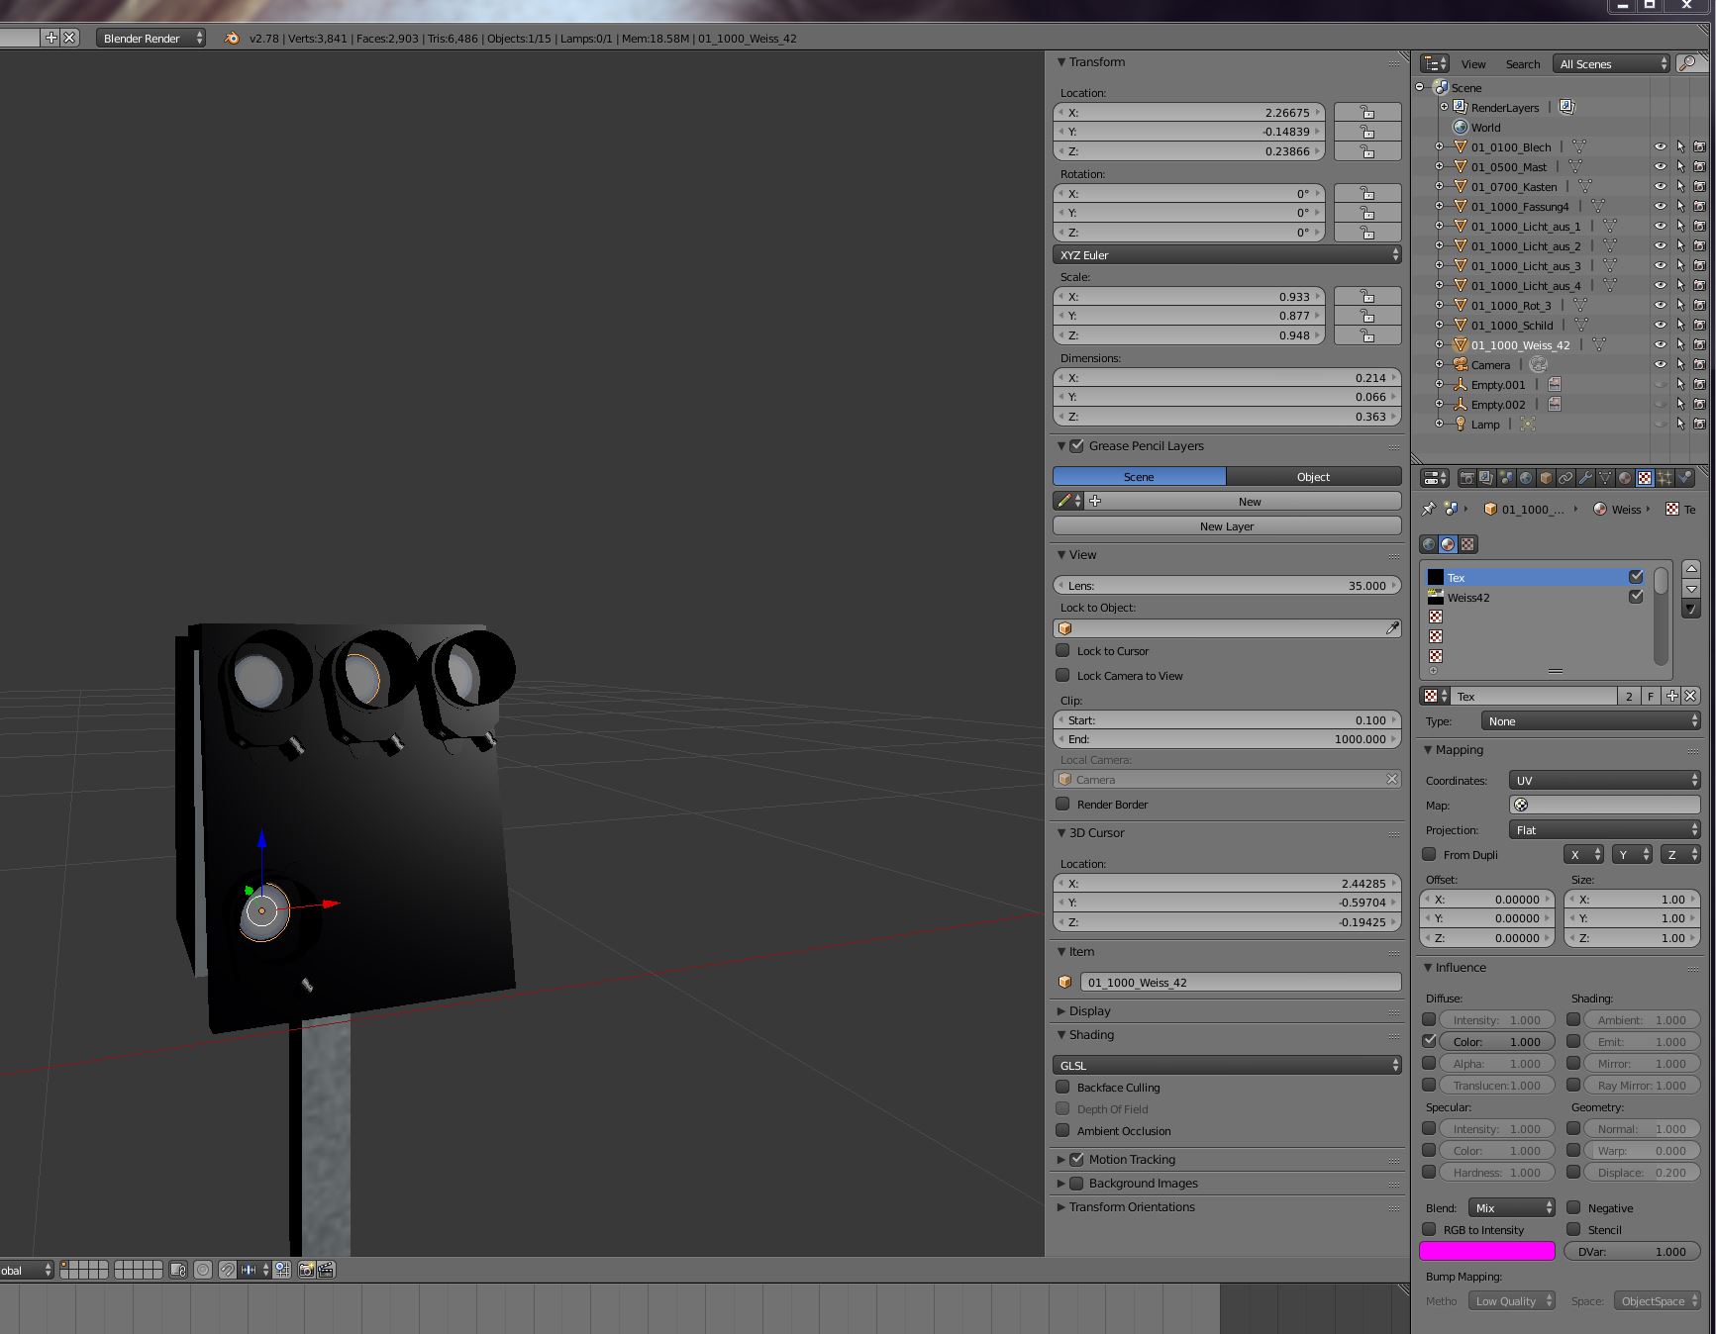Click the OpenGL render camera icon
Image resolution: width=1716 pixels, height=1334 pixels.
point(306,1270)
